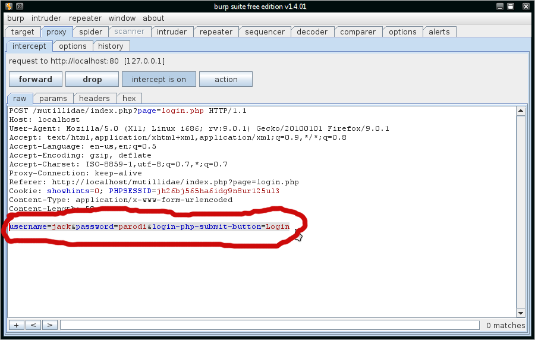Open the intruder tool tab
The image size is (535, 340).
click(x=172, y=32)
